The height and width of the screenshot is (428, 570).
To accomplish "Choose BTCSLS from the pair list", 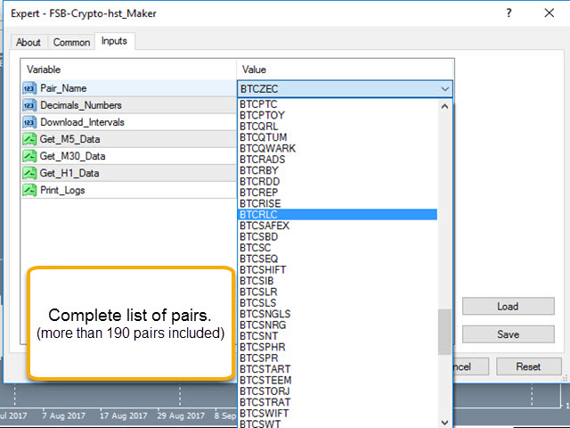I will coord(338,303).
